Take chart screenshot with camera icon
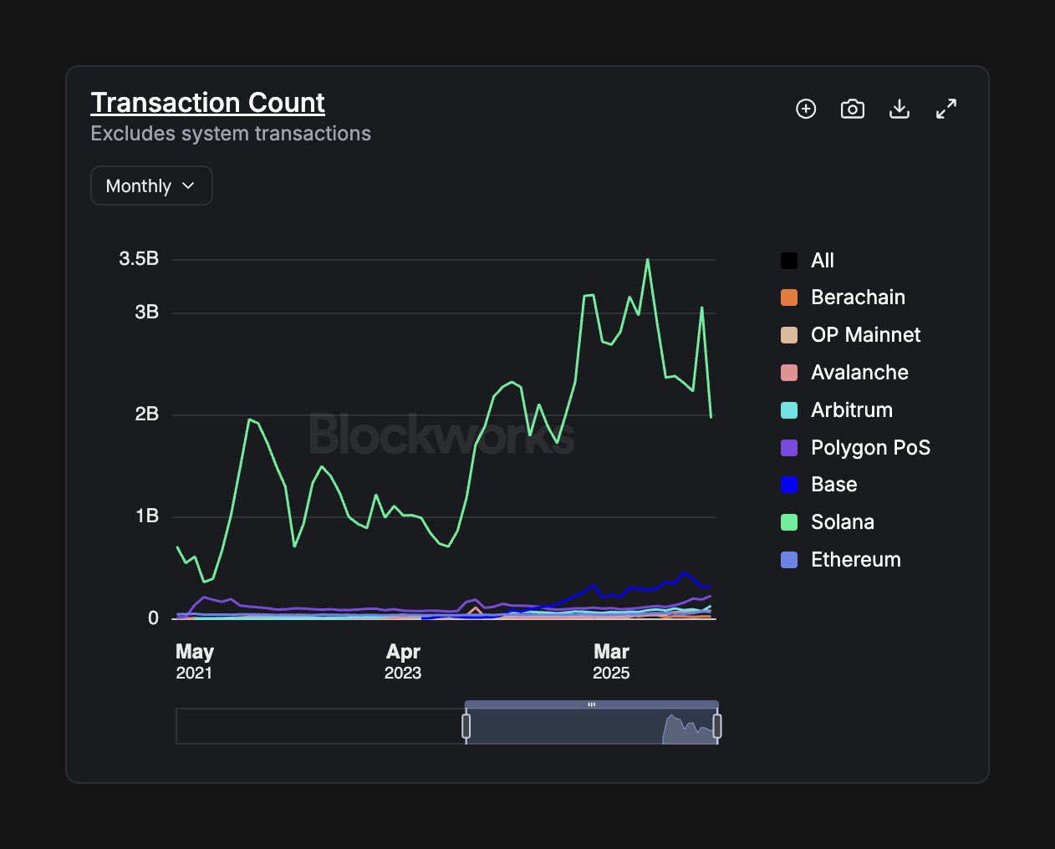This screenshot has width=1055, height=849. pos(852,109)
